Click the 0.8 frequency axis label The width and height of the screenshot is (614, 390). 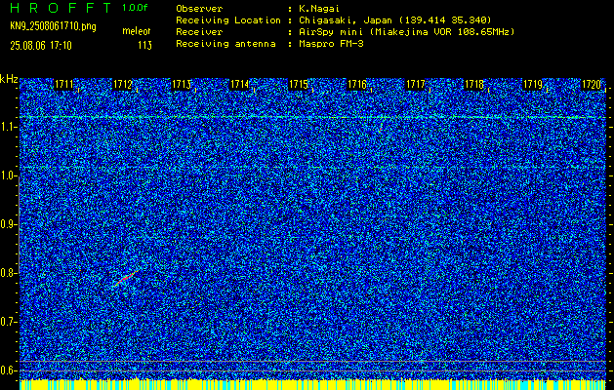point(9,273)
